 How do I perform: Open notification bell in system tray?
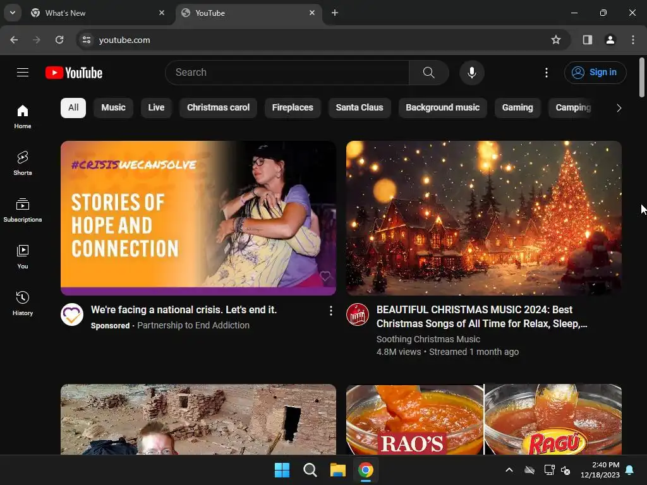630,470
